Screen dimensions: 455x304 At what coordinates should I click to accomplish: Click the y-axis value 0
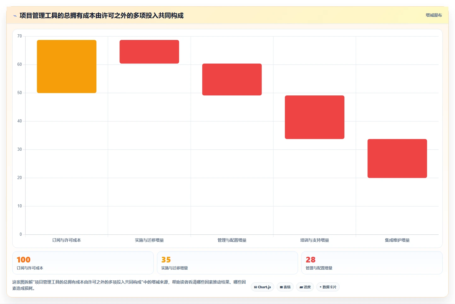point(21,234)
